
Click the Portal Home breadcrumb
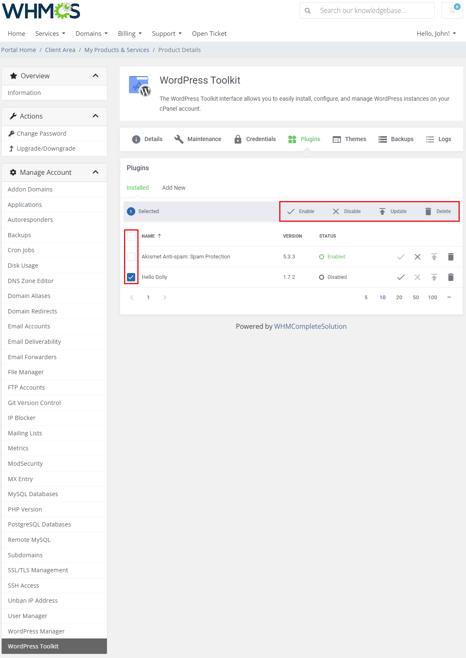(x=19, y=50)
